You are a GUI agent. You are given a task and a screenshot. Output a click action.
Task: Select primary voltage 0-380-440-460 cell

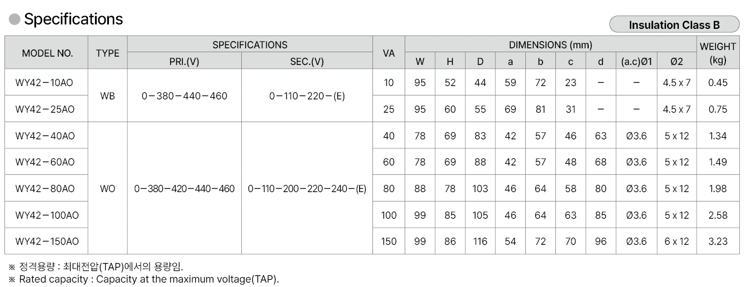(184, 96)
